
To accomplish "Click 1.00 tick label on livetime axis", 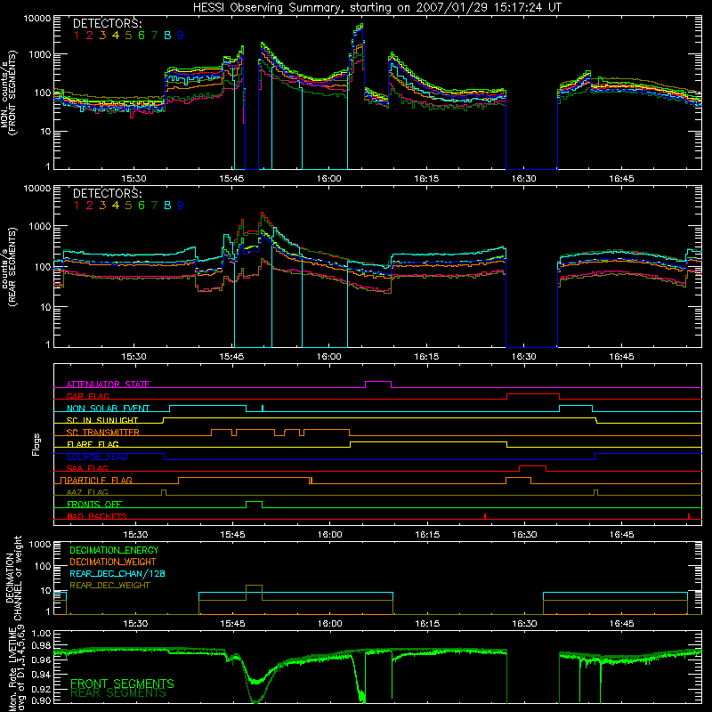I will [x=41, y=633].
